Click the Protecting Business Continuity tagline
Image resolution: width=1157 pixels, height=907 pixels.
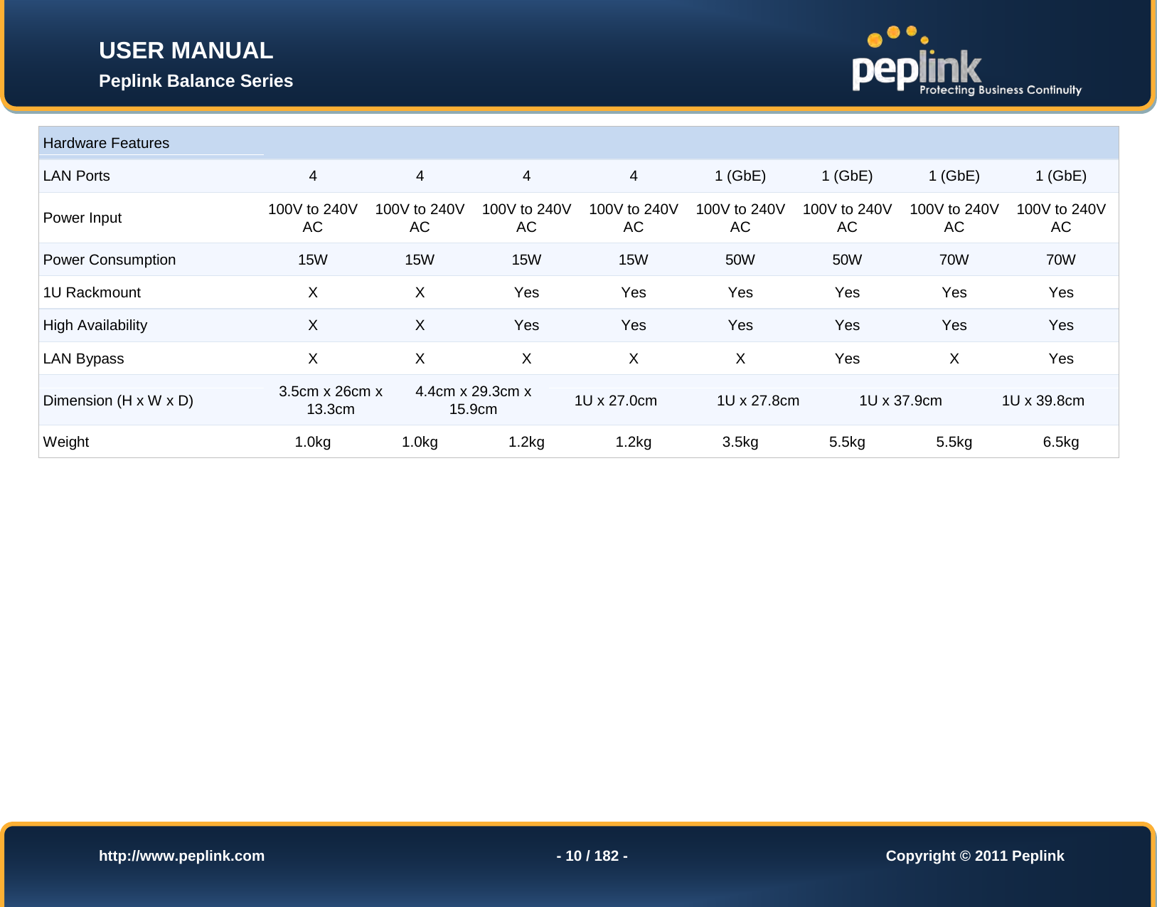(1001, 90)
